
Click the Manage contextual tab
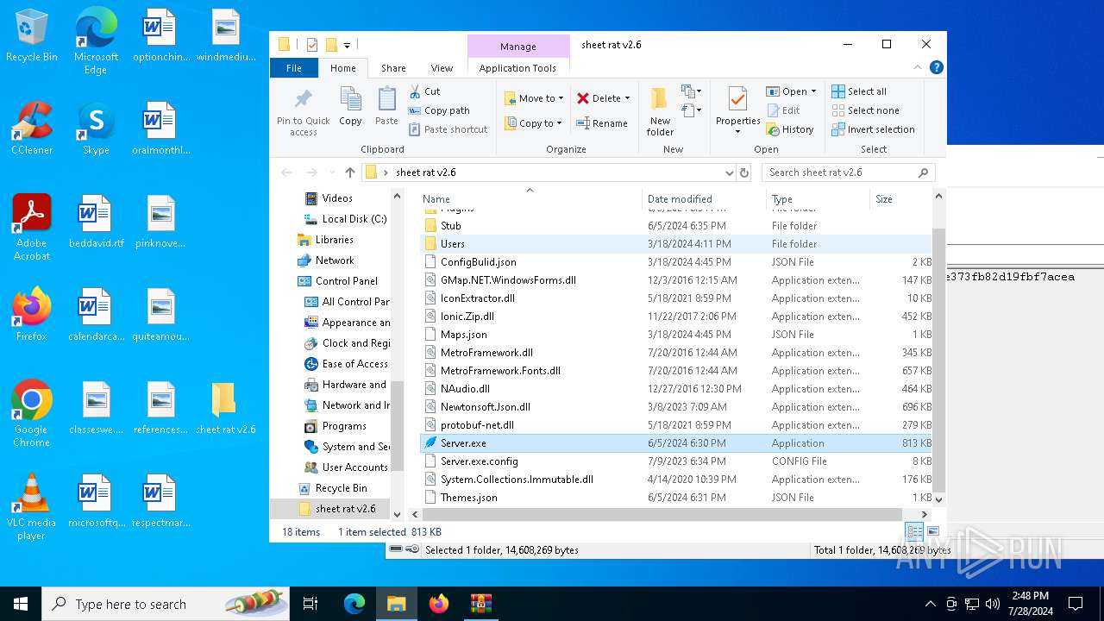tap(518, 47)
